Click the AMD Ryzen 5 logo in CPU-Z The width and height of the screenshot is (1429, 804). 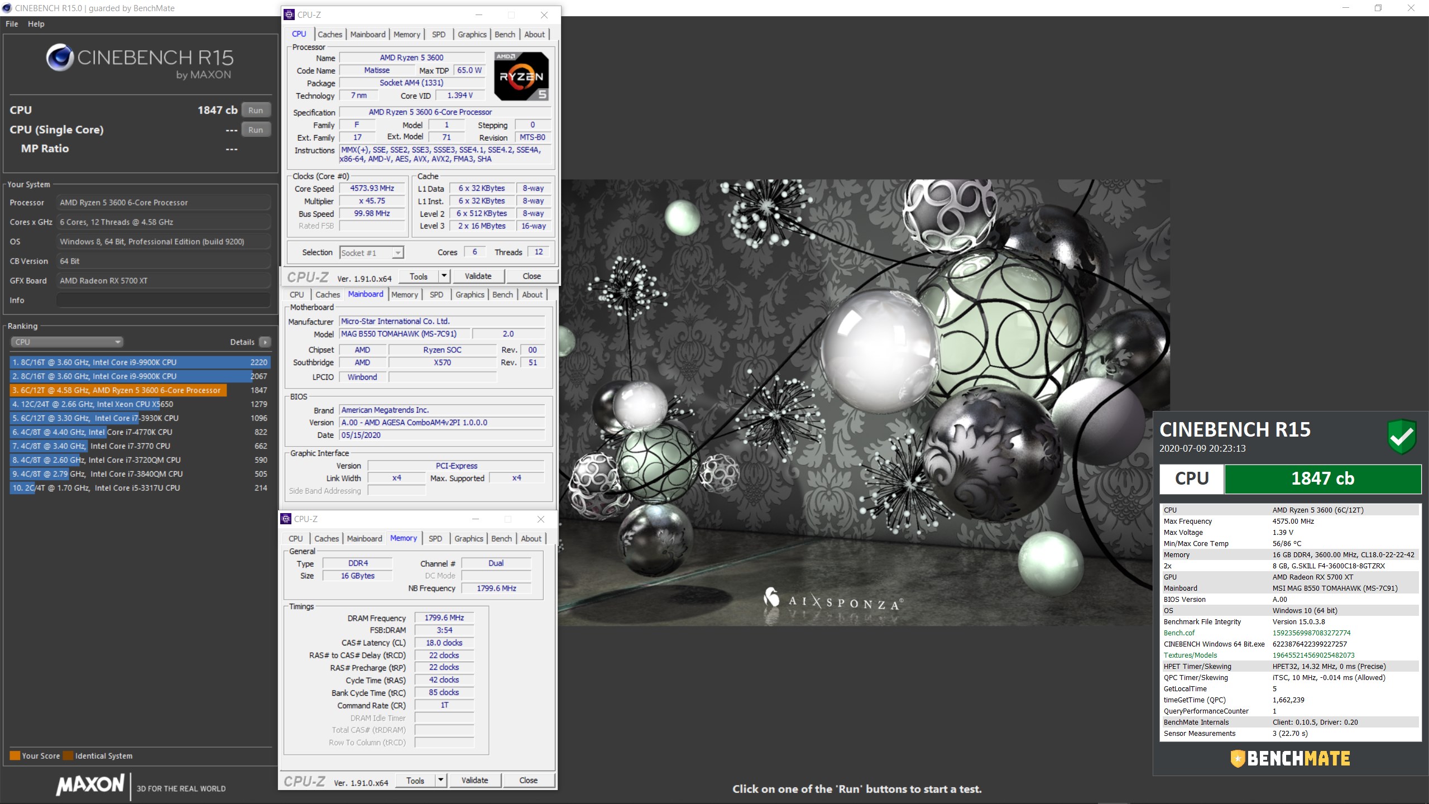521,76
